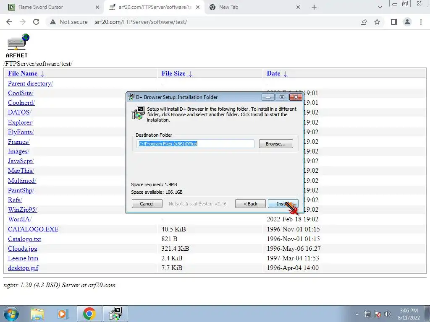This screenshot has height=322, width=430.
Task: Open the WordIA folder link
Action: (x=20, y=219)
